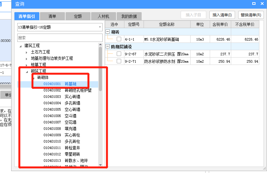Image resolution: width=267 pixels, height=173 pixels.
Task: Select 010401001 砖基础 item
Action: 60,84
